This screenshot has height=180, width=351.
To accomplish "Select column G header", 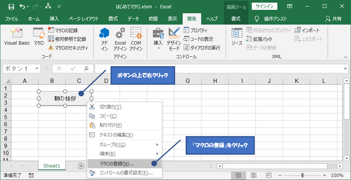I will [188, 81].
